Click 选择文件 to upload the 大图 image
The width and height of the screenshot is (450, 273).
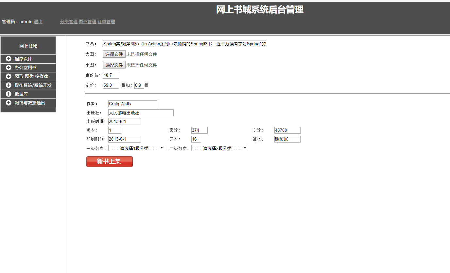114,54
